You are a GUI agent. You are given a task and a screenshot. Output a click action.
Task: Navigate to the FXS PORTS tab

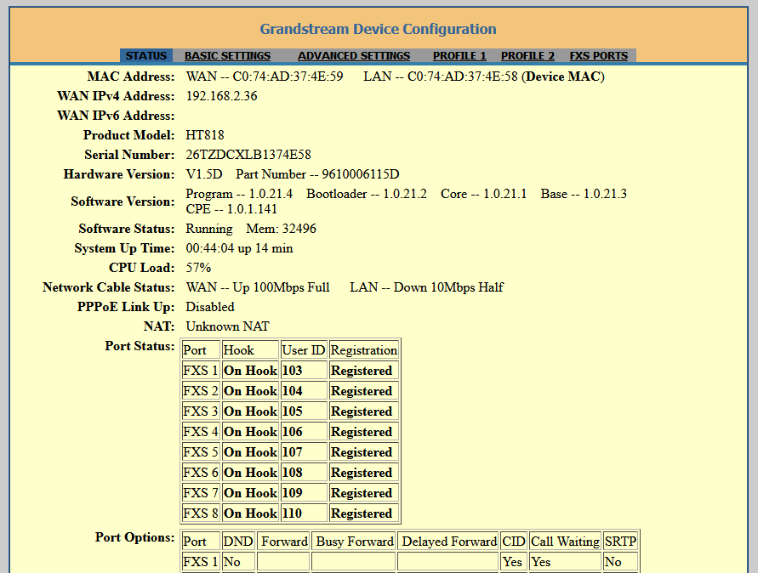(x=598, y=56)
